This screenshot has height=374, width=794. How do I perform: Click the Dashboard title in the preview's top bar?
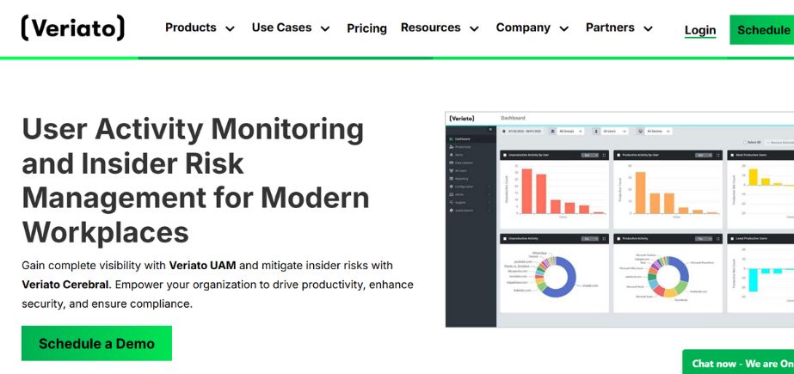point(513,118)
